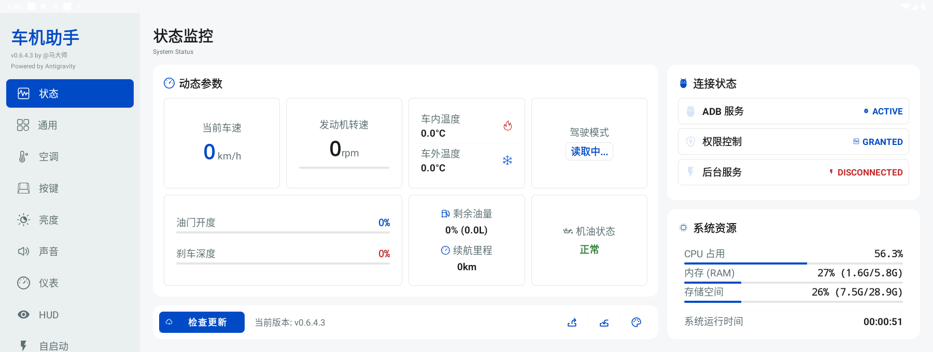Open the 声音 sound tab
The width and height of the screenshot is (933, 352).
point(70,251)
